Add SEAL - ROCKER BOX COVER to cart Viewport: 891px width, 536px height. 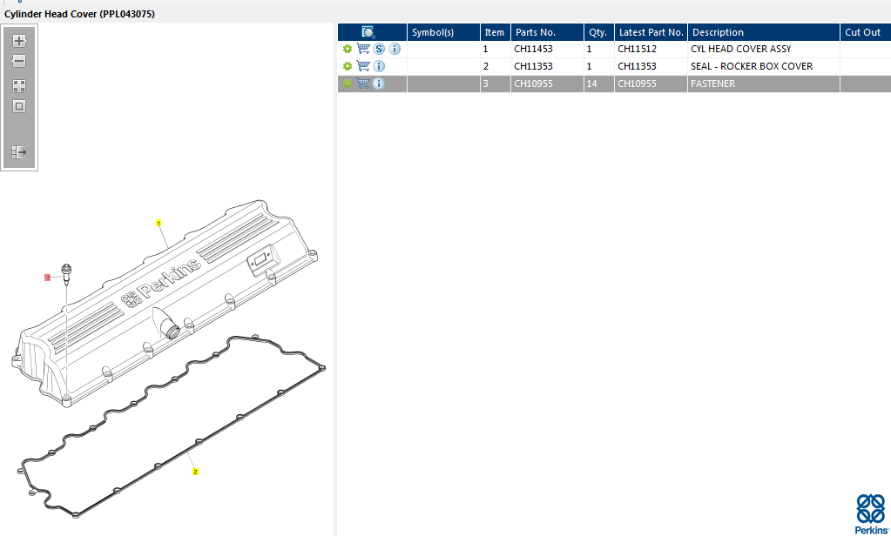click(x=363, y=66)
